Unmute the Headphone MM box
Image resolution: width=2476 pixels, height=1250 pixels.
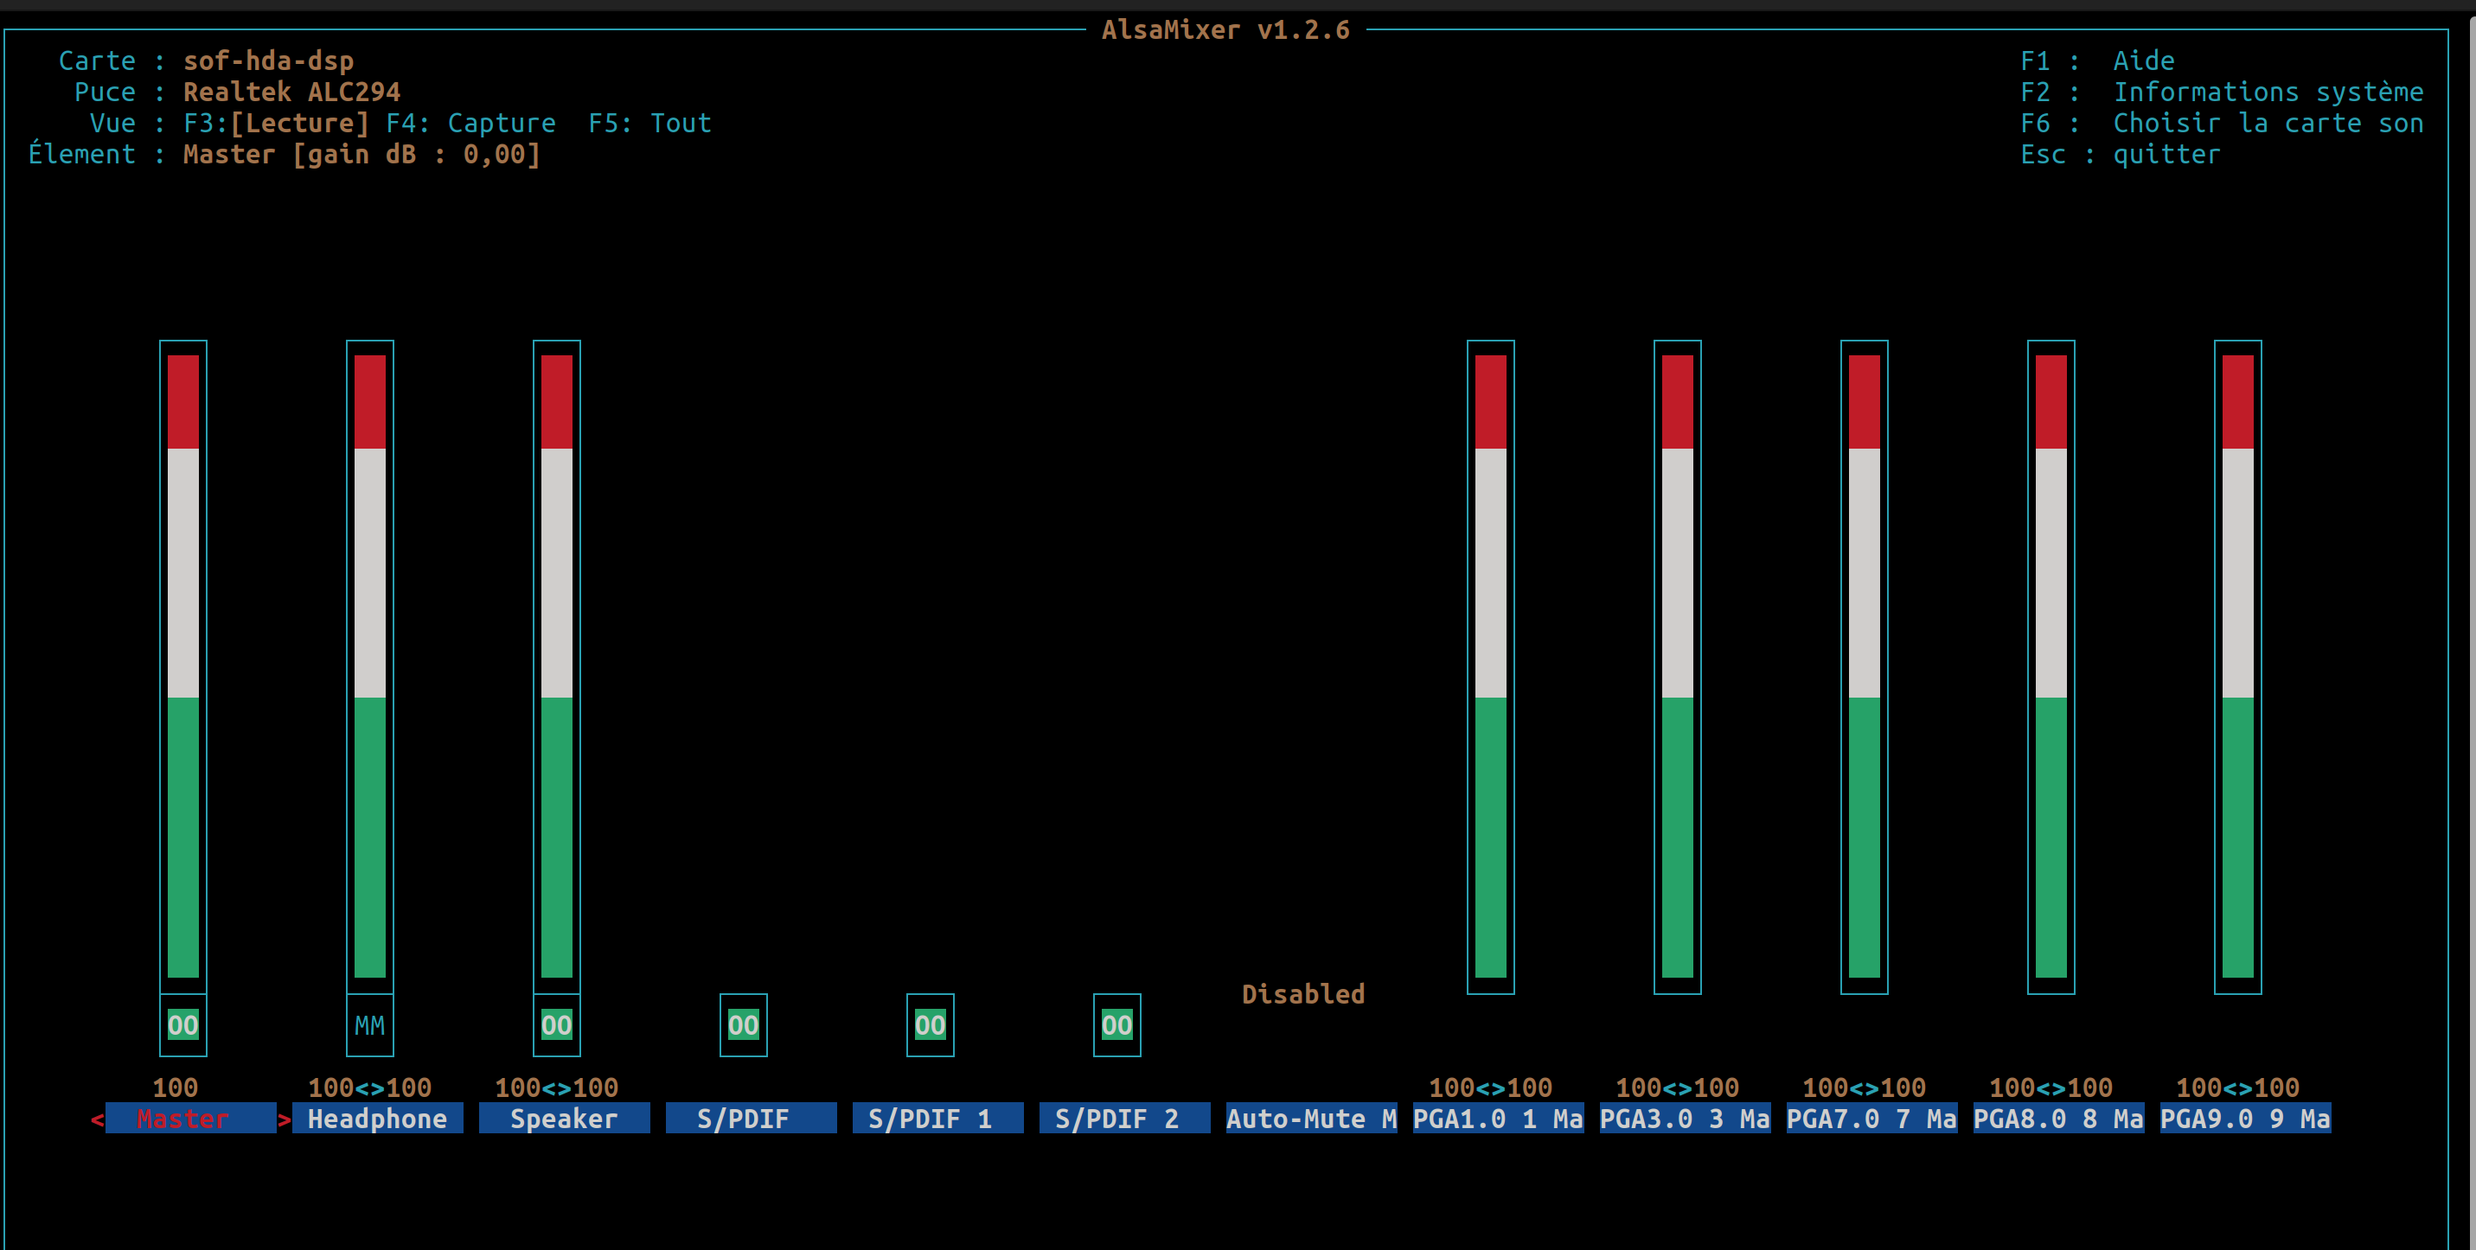[369, 1025]
